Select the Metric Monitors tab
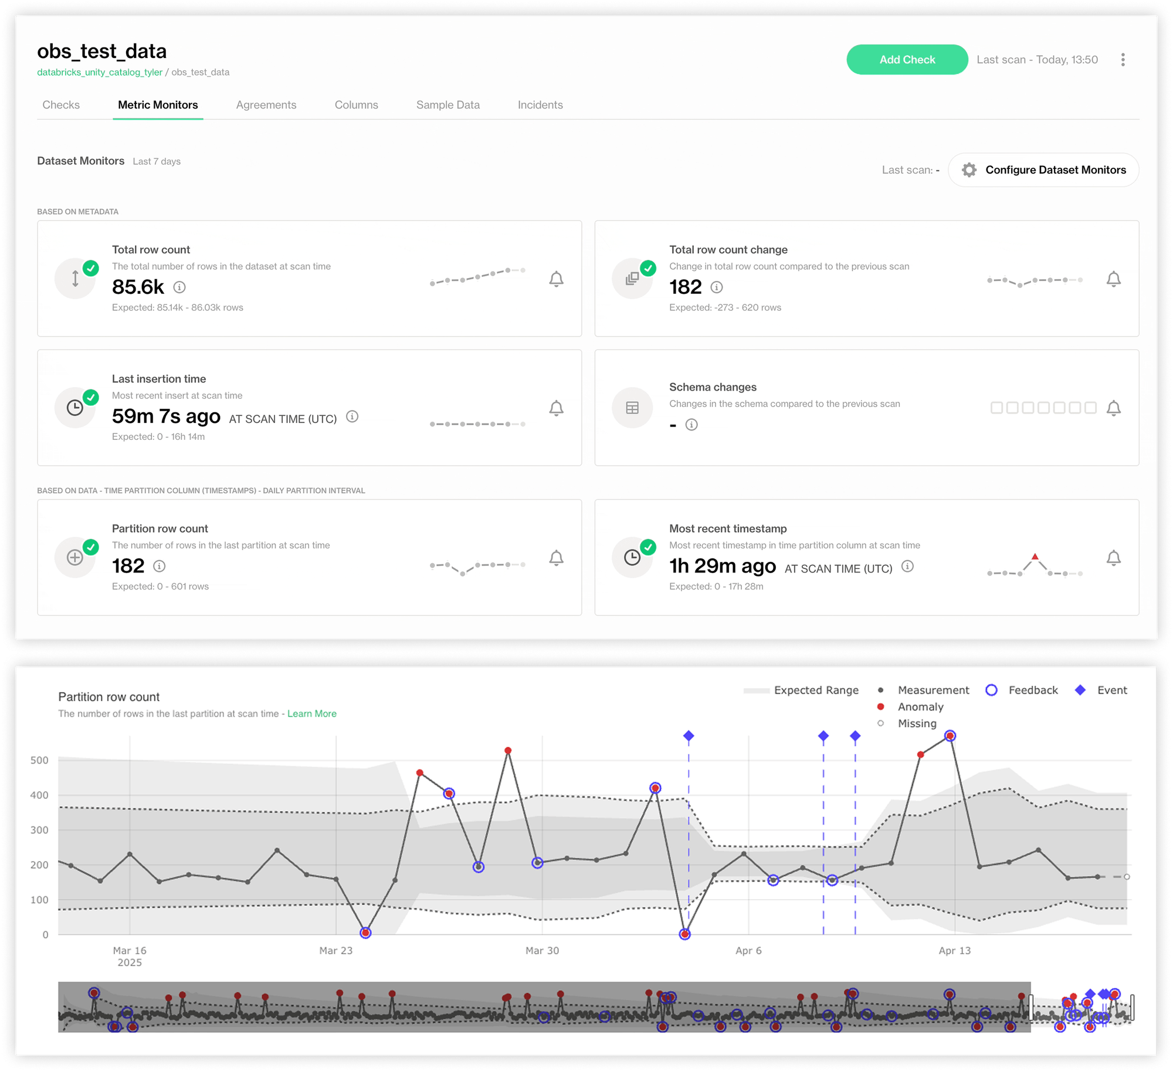 tap(158, 104)
